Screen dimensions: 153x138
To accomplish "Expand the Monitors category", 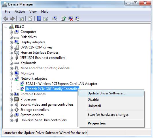I will 11,74.
